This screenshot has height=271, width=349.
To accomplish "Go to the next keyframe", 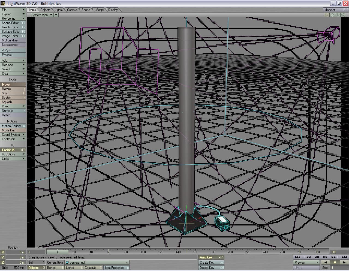I will 335,257.
